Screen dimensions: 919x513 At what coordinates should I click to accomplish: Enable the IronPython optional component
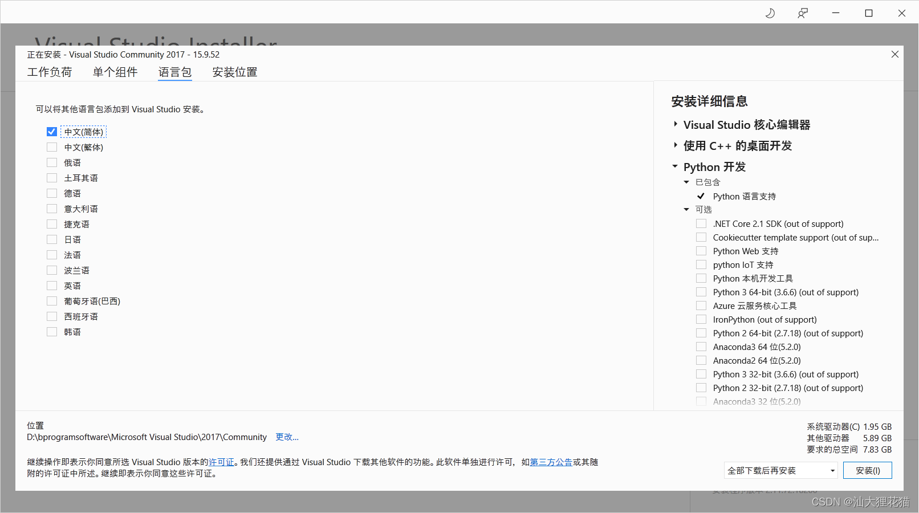point(701,319)
